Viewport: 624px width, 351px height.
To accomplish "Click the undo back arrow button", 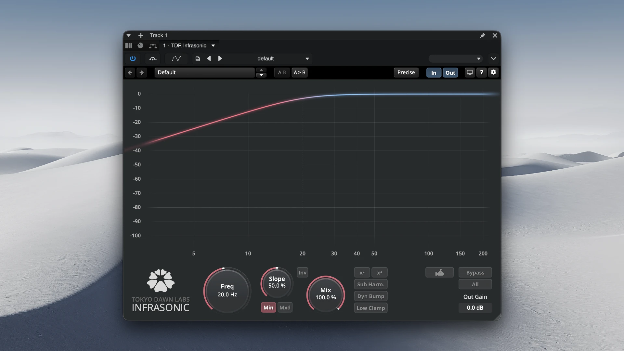I will tap(130, 72).
